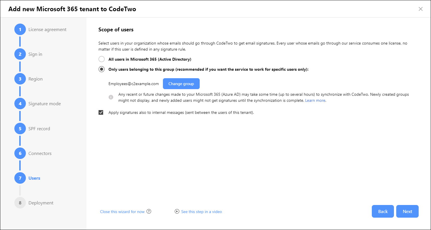Go to SPF record step

tap(39, 129)
